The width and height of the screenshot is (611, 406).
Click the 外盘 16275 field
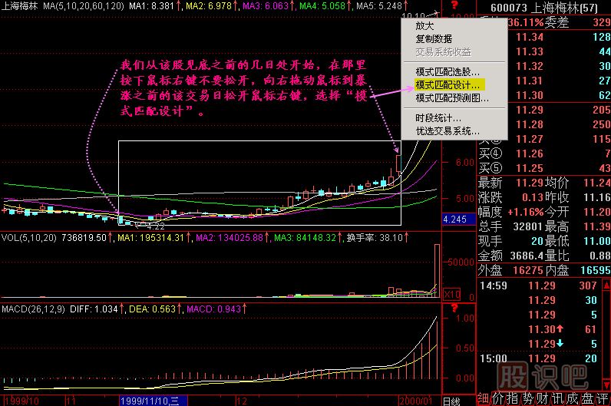(x=512, y=270)
